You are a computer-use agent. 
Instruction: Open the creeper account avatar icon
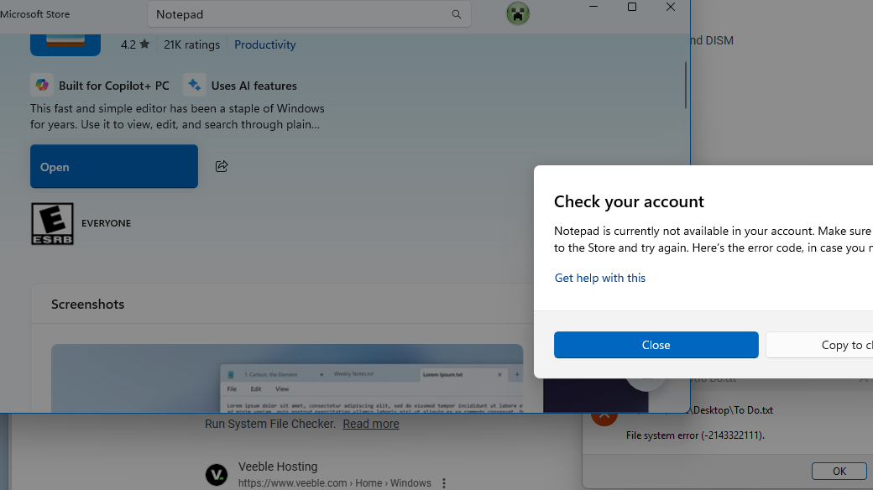pos(518,13)
